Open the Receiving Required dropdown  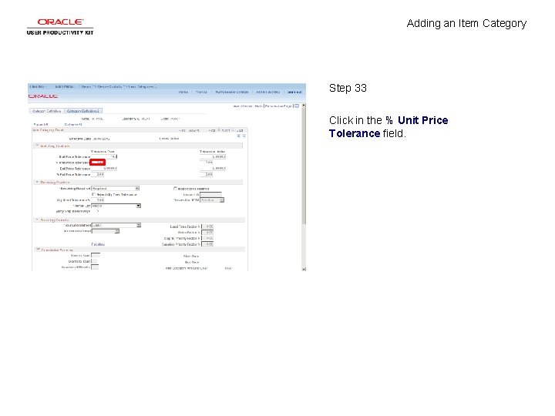116,189
